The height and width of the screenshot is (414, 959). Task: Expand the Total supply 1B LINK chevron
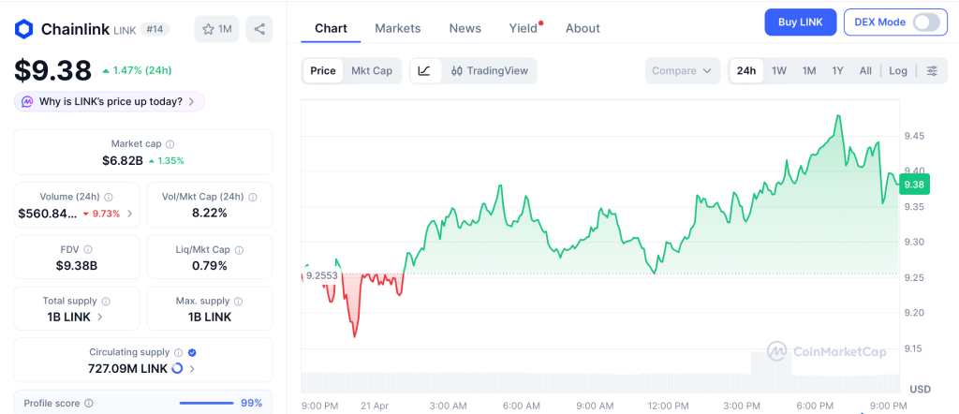100,318
